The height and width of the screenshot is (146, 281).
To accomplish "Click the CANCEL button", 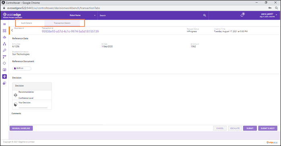I will click(x=220, y=128).
